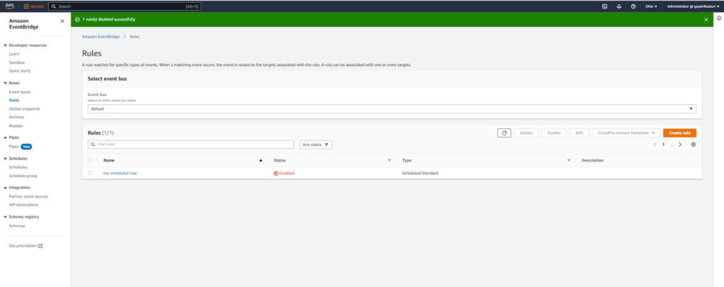724x287 pixels.
Task: Select the my-scheduled-rule checkbox
Action: point(90,173)
